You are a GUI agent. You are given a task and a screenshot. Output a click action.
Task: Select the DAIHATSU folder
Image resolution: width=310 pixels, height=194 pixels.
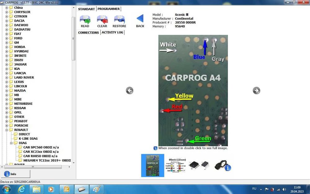22,29
